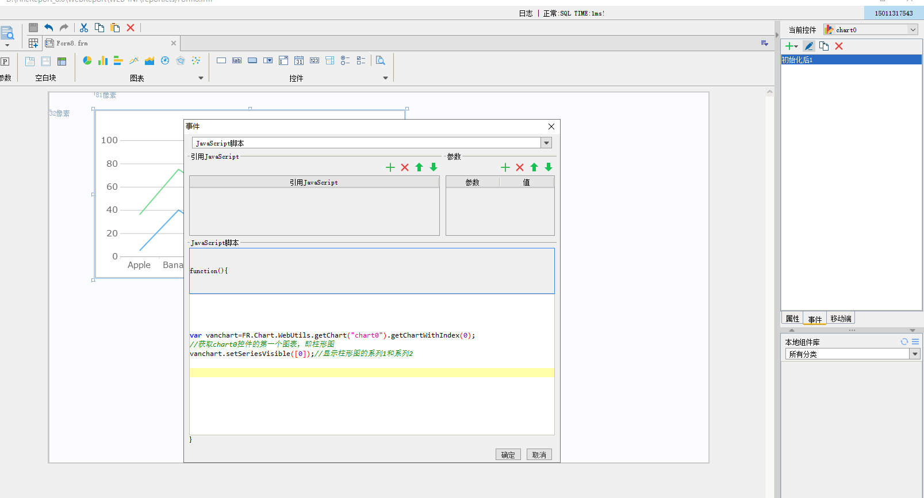The image size is (924, 498).
Task: Select the preview widget icon with magnifier
Action: click(381, 60)
